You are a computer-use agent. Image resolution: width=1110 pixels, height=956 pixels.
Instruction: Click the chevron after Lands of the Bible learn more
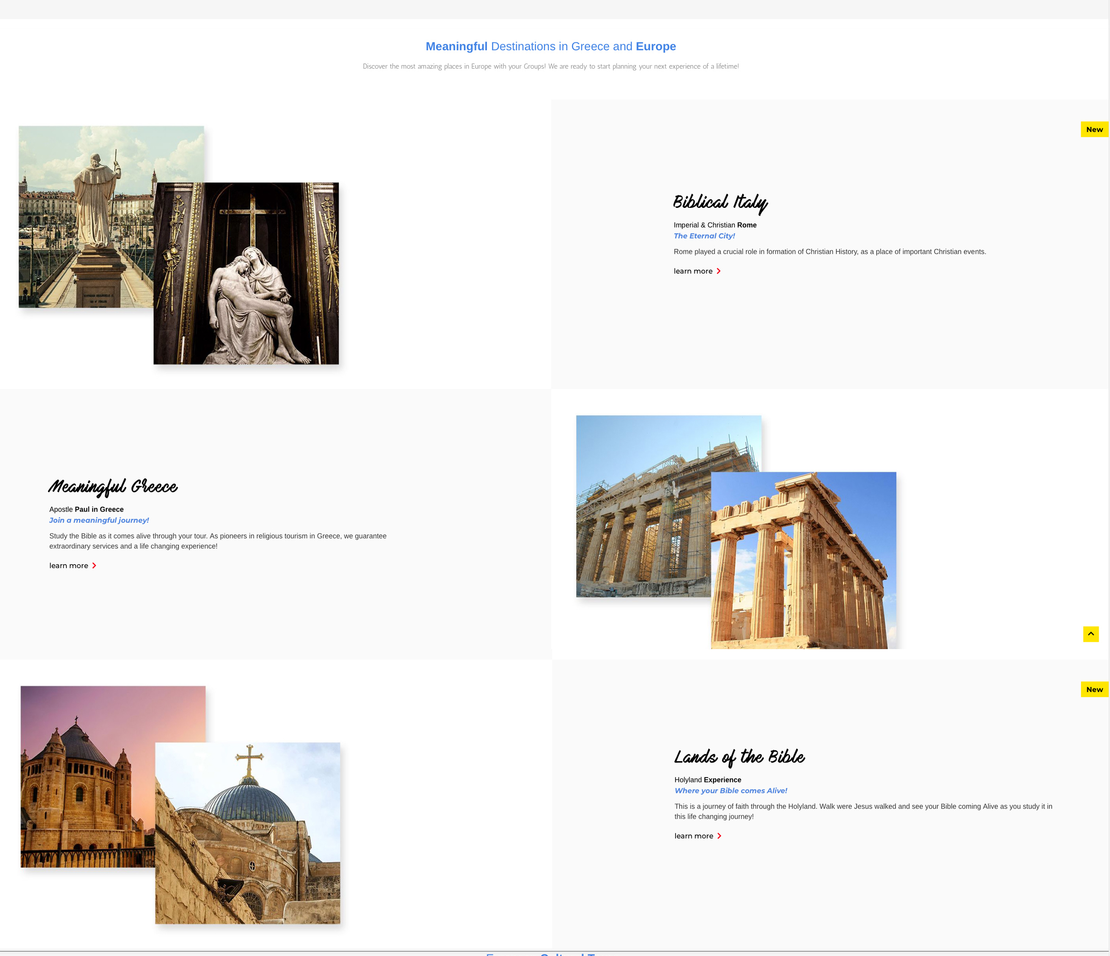click(x=719, y=835)
